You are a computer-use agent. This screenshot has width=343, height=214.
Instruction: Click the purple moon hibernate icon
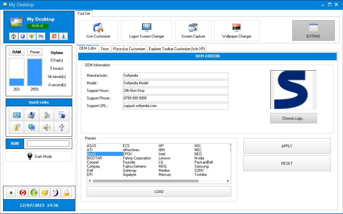click(55, 193)
